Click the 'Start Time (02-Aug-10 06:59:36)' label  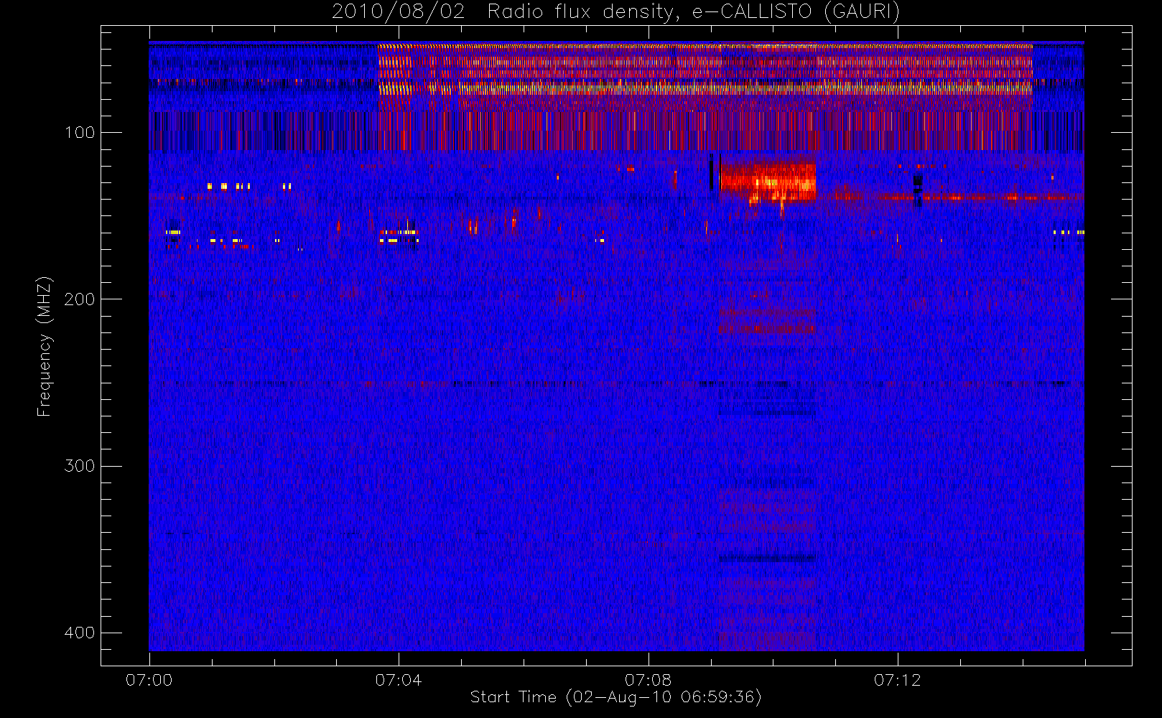pos(615,697)
